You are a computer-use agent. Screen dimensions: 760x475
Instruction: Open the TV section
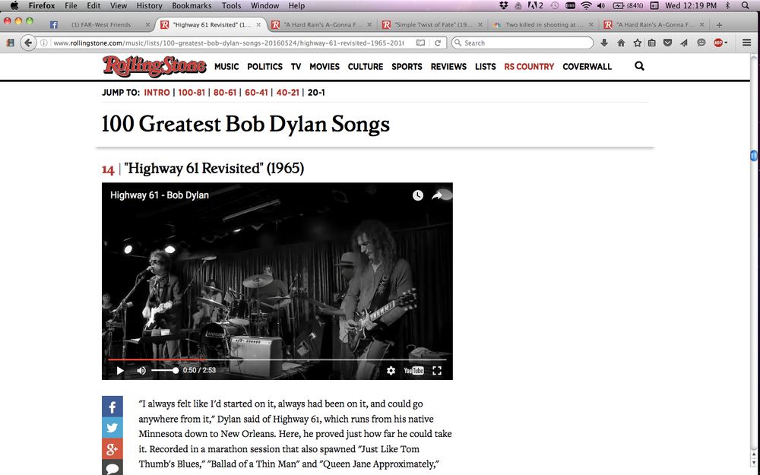pyautogui.click(x=296, y=66)
